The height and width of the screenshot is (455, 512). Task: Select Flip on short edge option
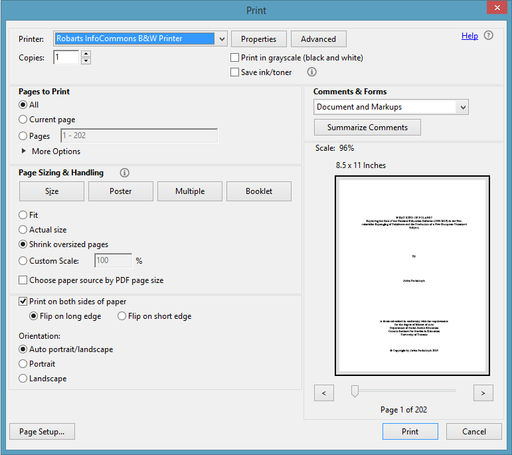[x=122, y=316]
